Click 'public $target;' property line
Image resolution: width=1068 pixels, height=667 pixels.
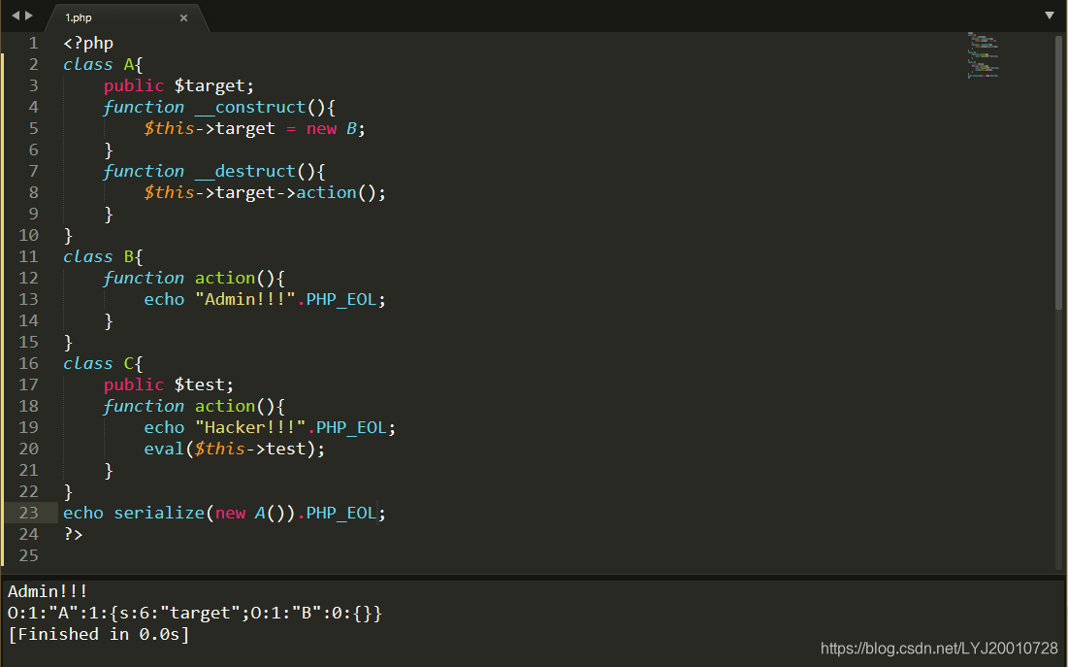[x=178, y=86]
